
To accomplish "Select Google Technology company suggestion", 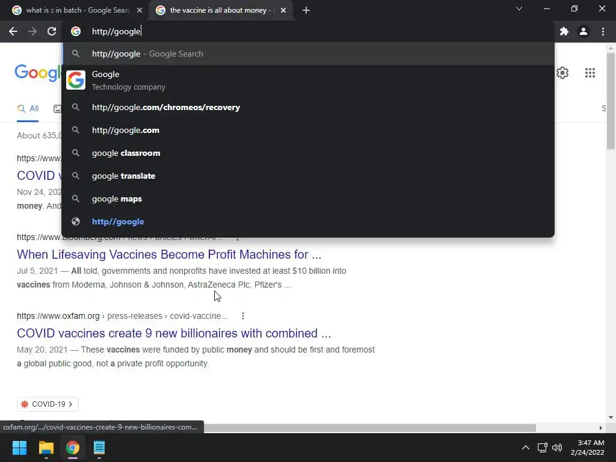I will pyautogui.click(x=308, y=80).
